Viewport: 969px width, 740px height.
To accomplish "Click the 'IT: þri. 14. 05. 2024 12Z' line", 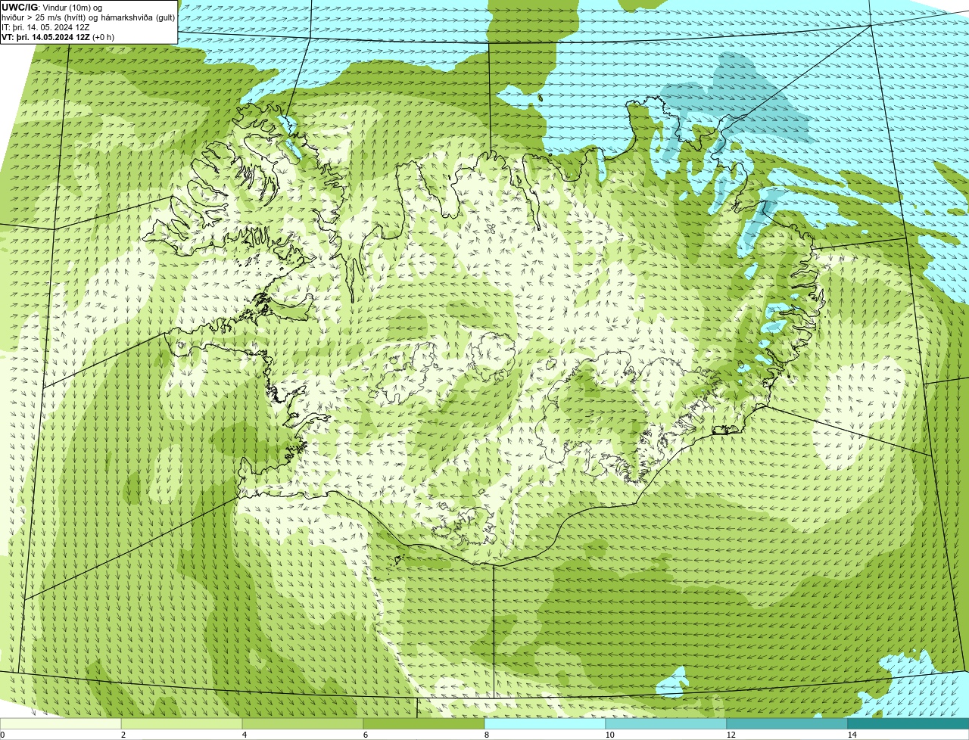I will click(45, 27).
